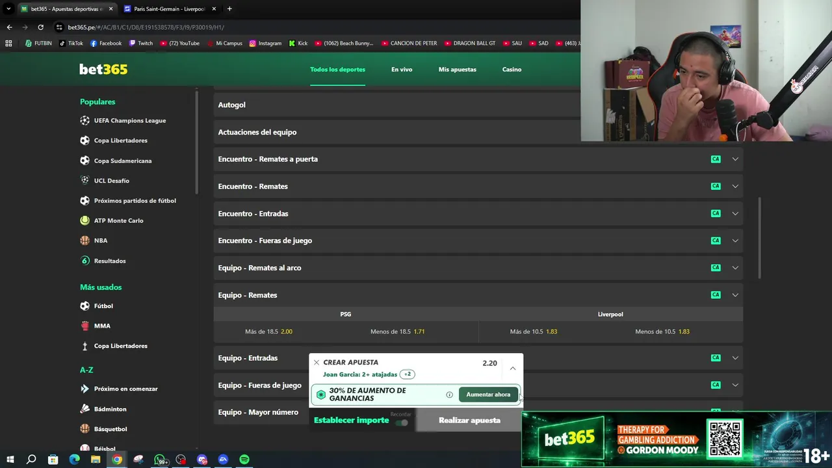This screenshot has height=468, width=832.
Task: Expand Equipo - Fueras de juego chevron
Action: pyautogui.click(x=735, y=385)
